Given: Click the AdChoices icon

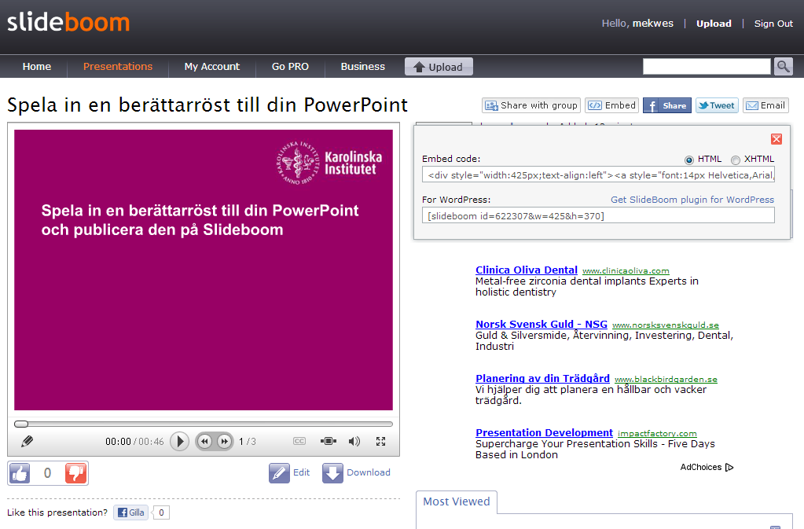Looking at the screenshot, I should 729,468.
